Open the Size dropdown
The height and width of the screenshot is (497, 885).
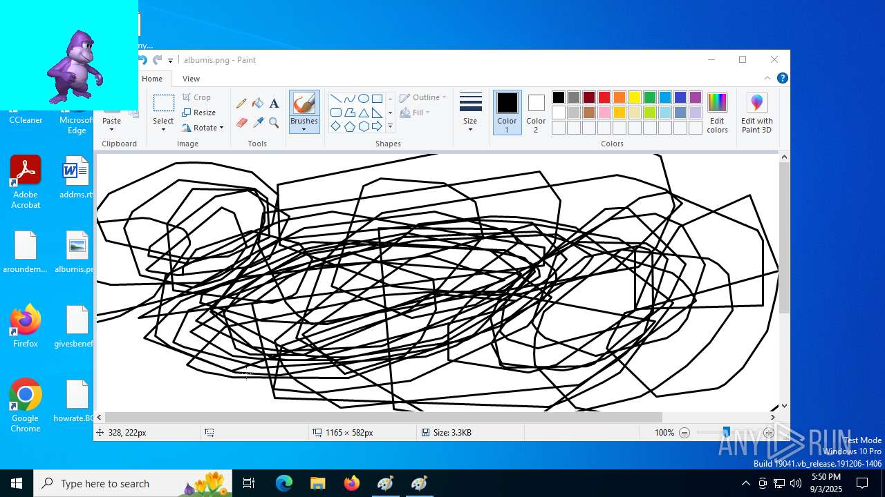470,113
